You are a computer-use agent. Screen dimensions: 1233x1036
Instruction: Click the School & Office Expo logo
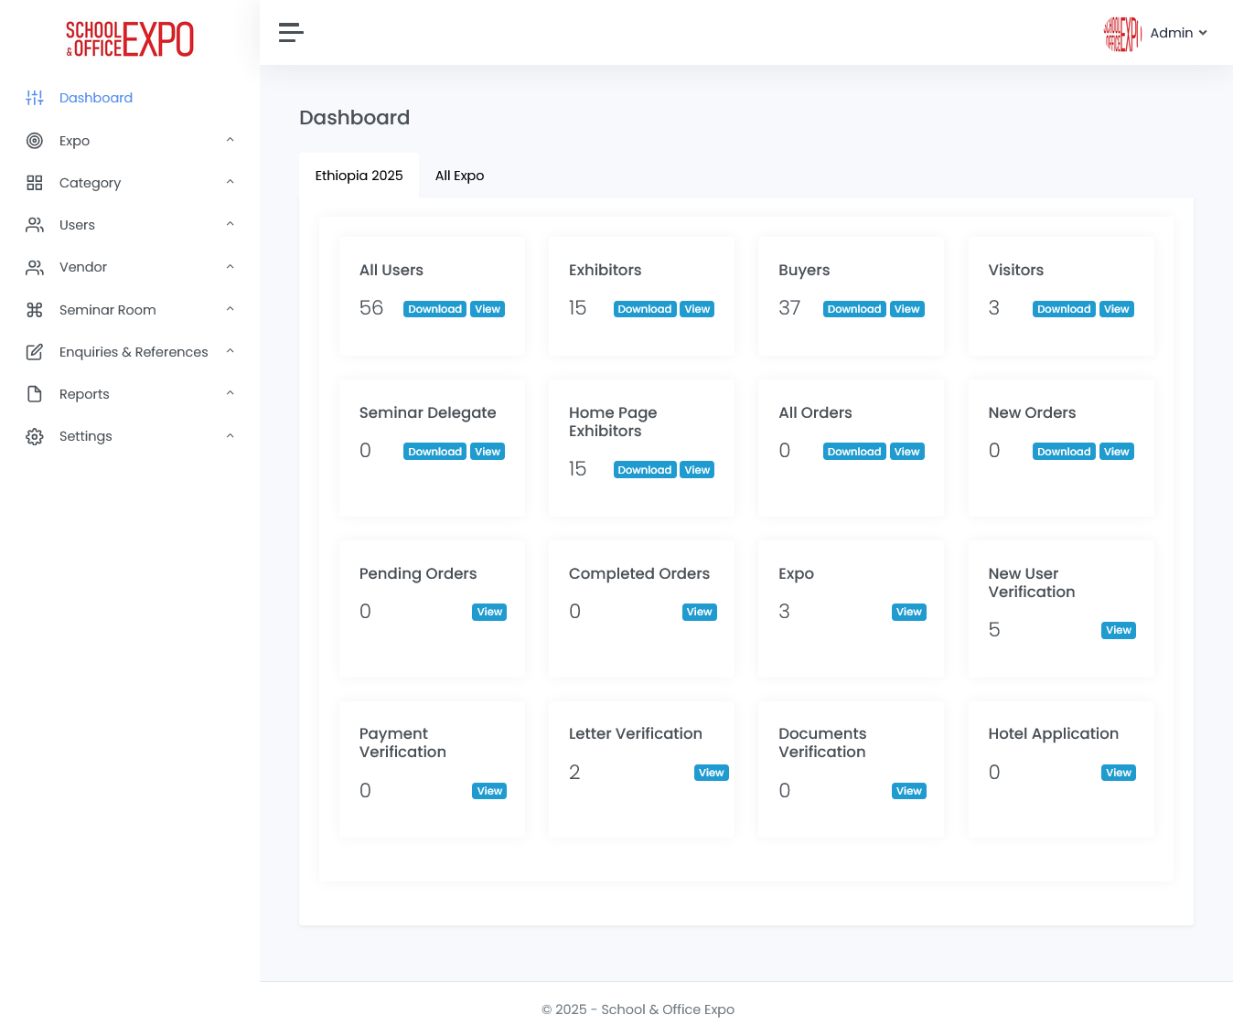130,39
